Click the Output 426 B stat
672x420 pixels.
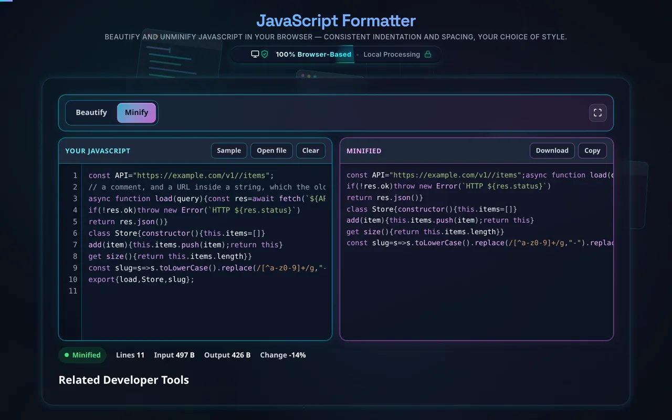coord(227,355)
